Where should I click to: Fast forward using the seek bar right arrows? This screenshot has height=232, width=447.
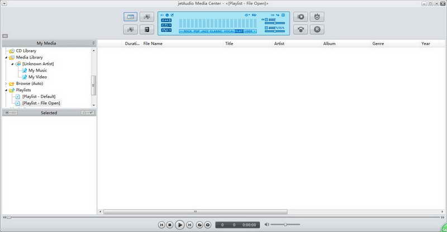tap(443, 217)
